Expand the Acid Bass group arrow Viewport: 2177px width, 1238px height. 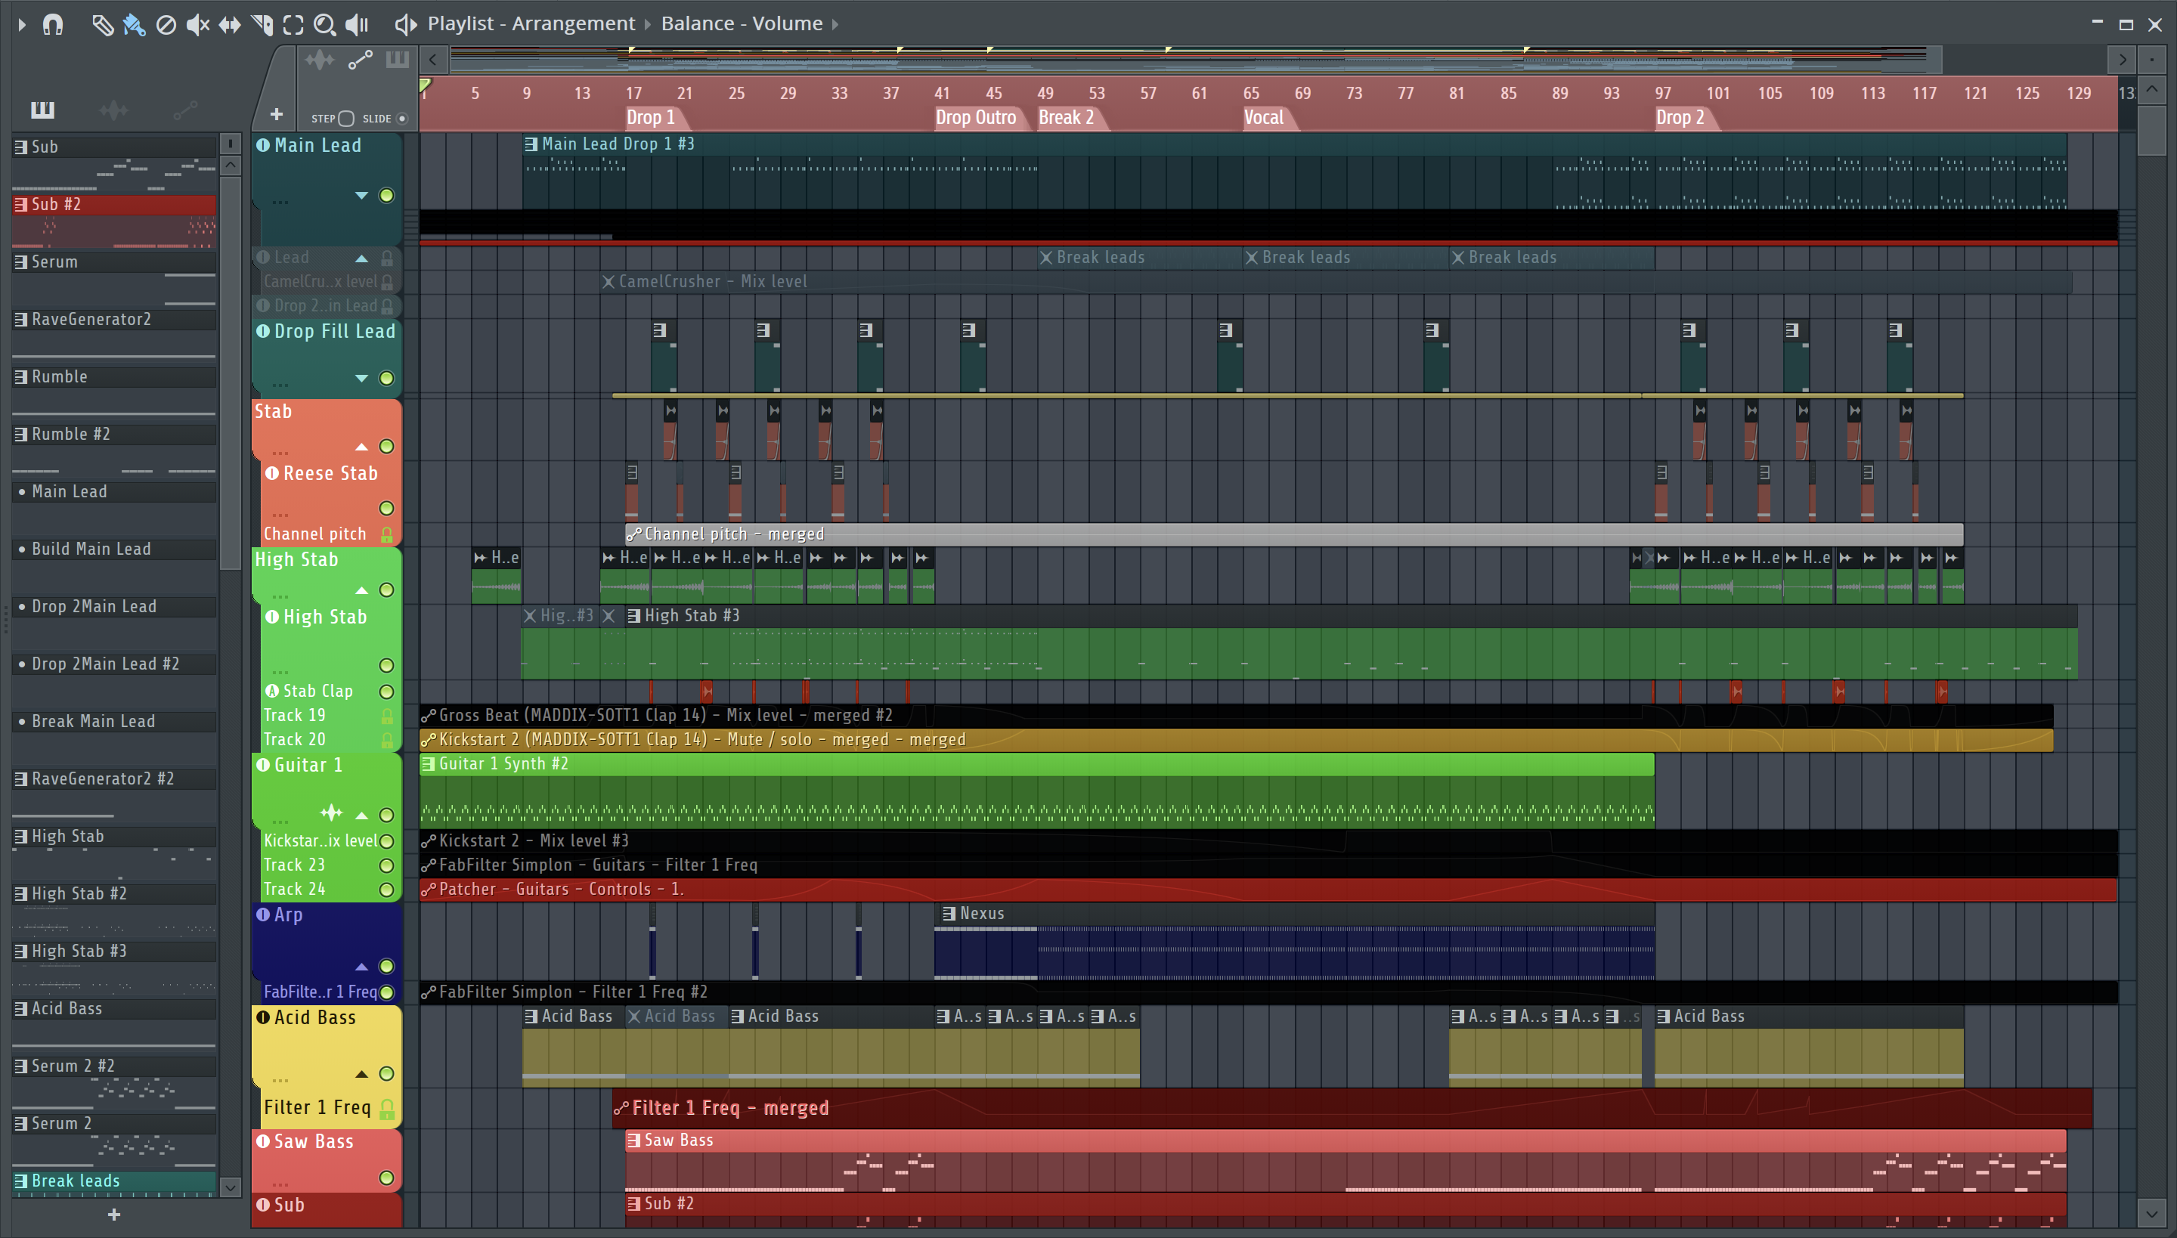tap(361, 1075)
